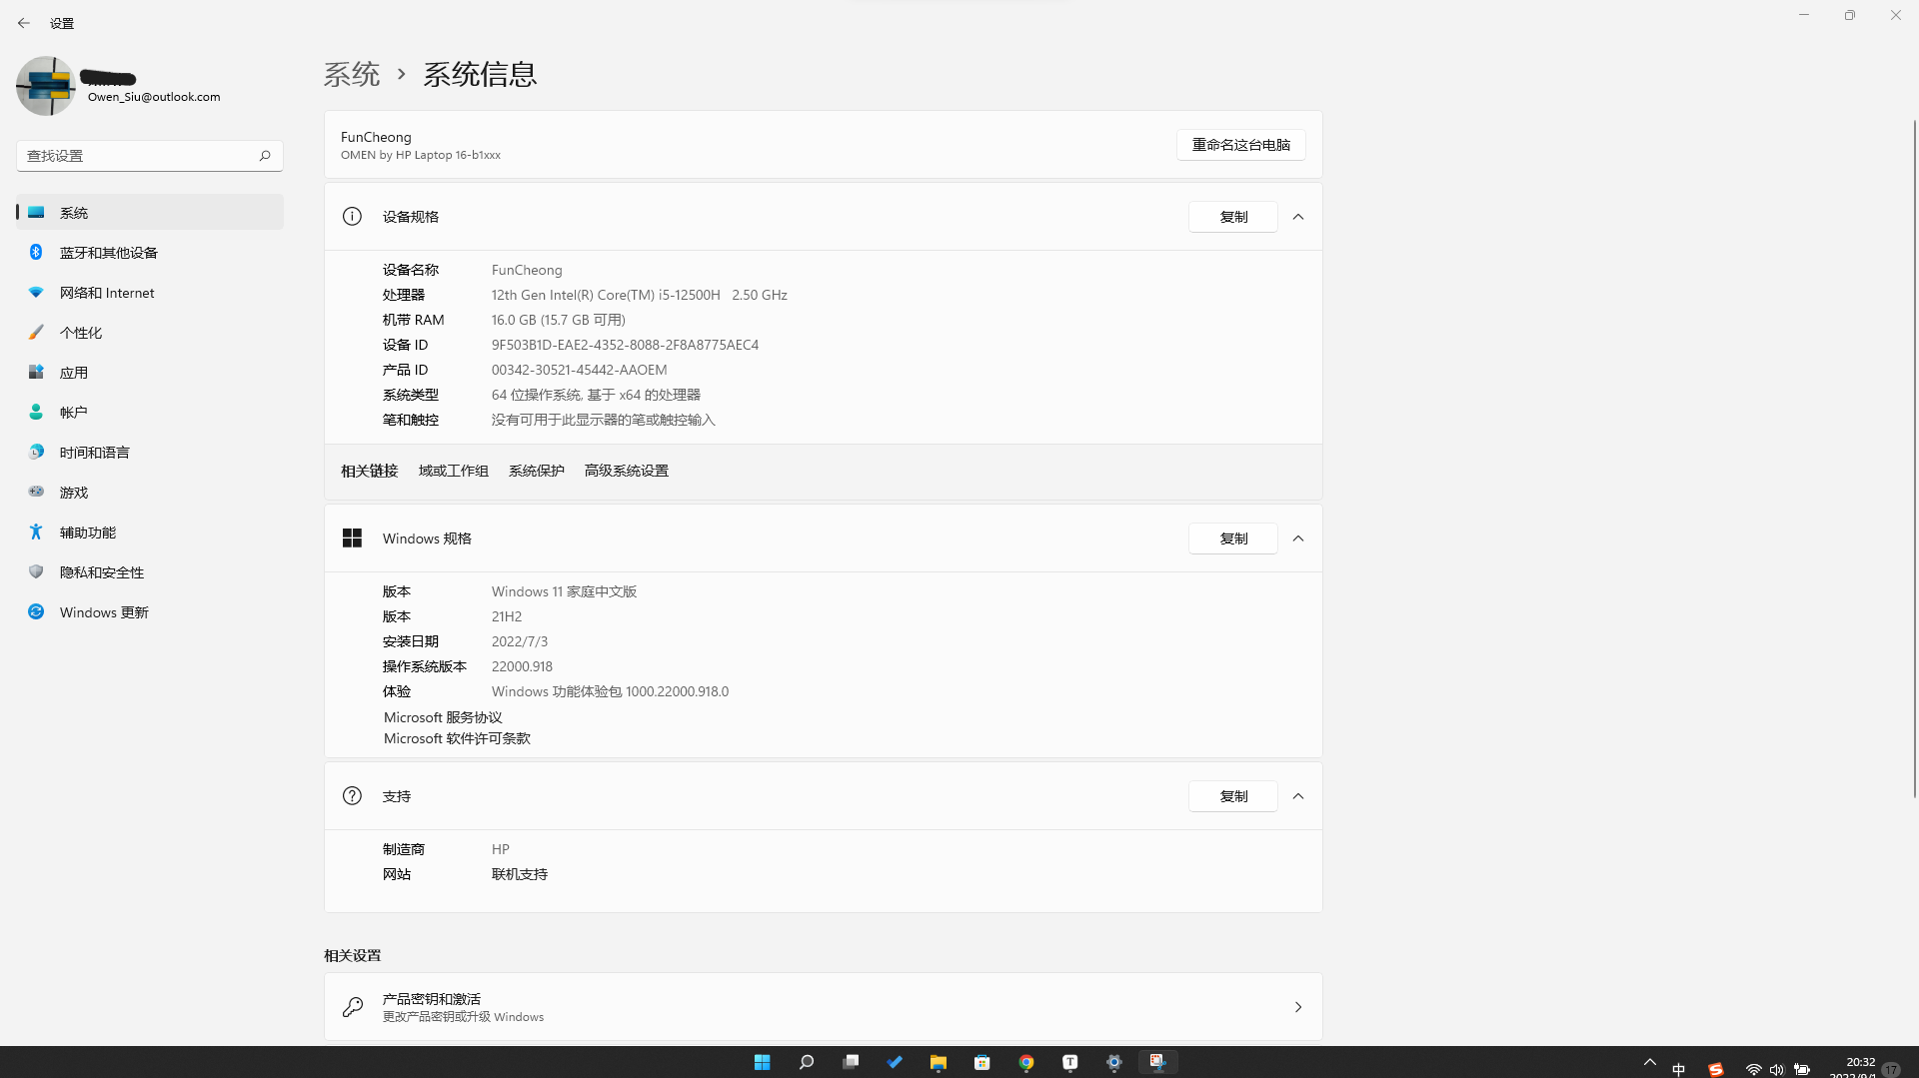Open 域或工作组 related link
This screenshot has width=1919, height=1078.
tap(454, 471)
